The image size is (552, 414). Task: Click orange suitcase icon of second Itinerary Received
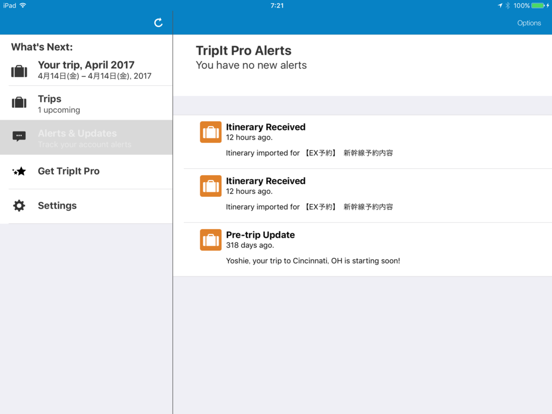click(211, 186)
